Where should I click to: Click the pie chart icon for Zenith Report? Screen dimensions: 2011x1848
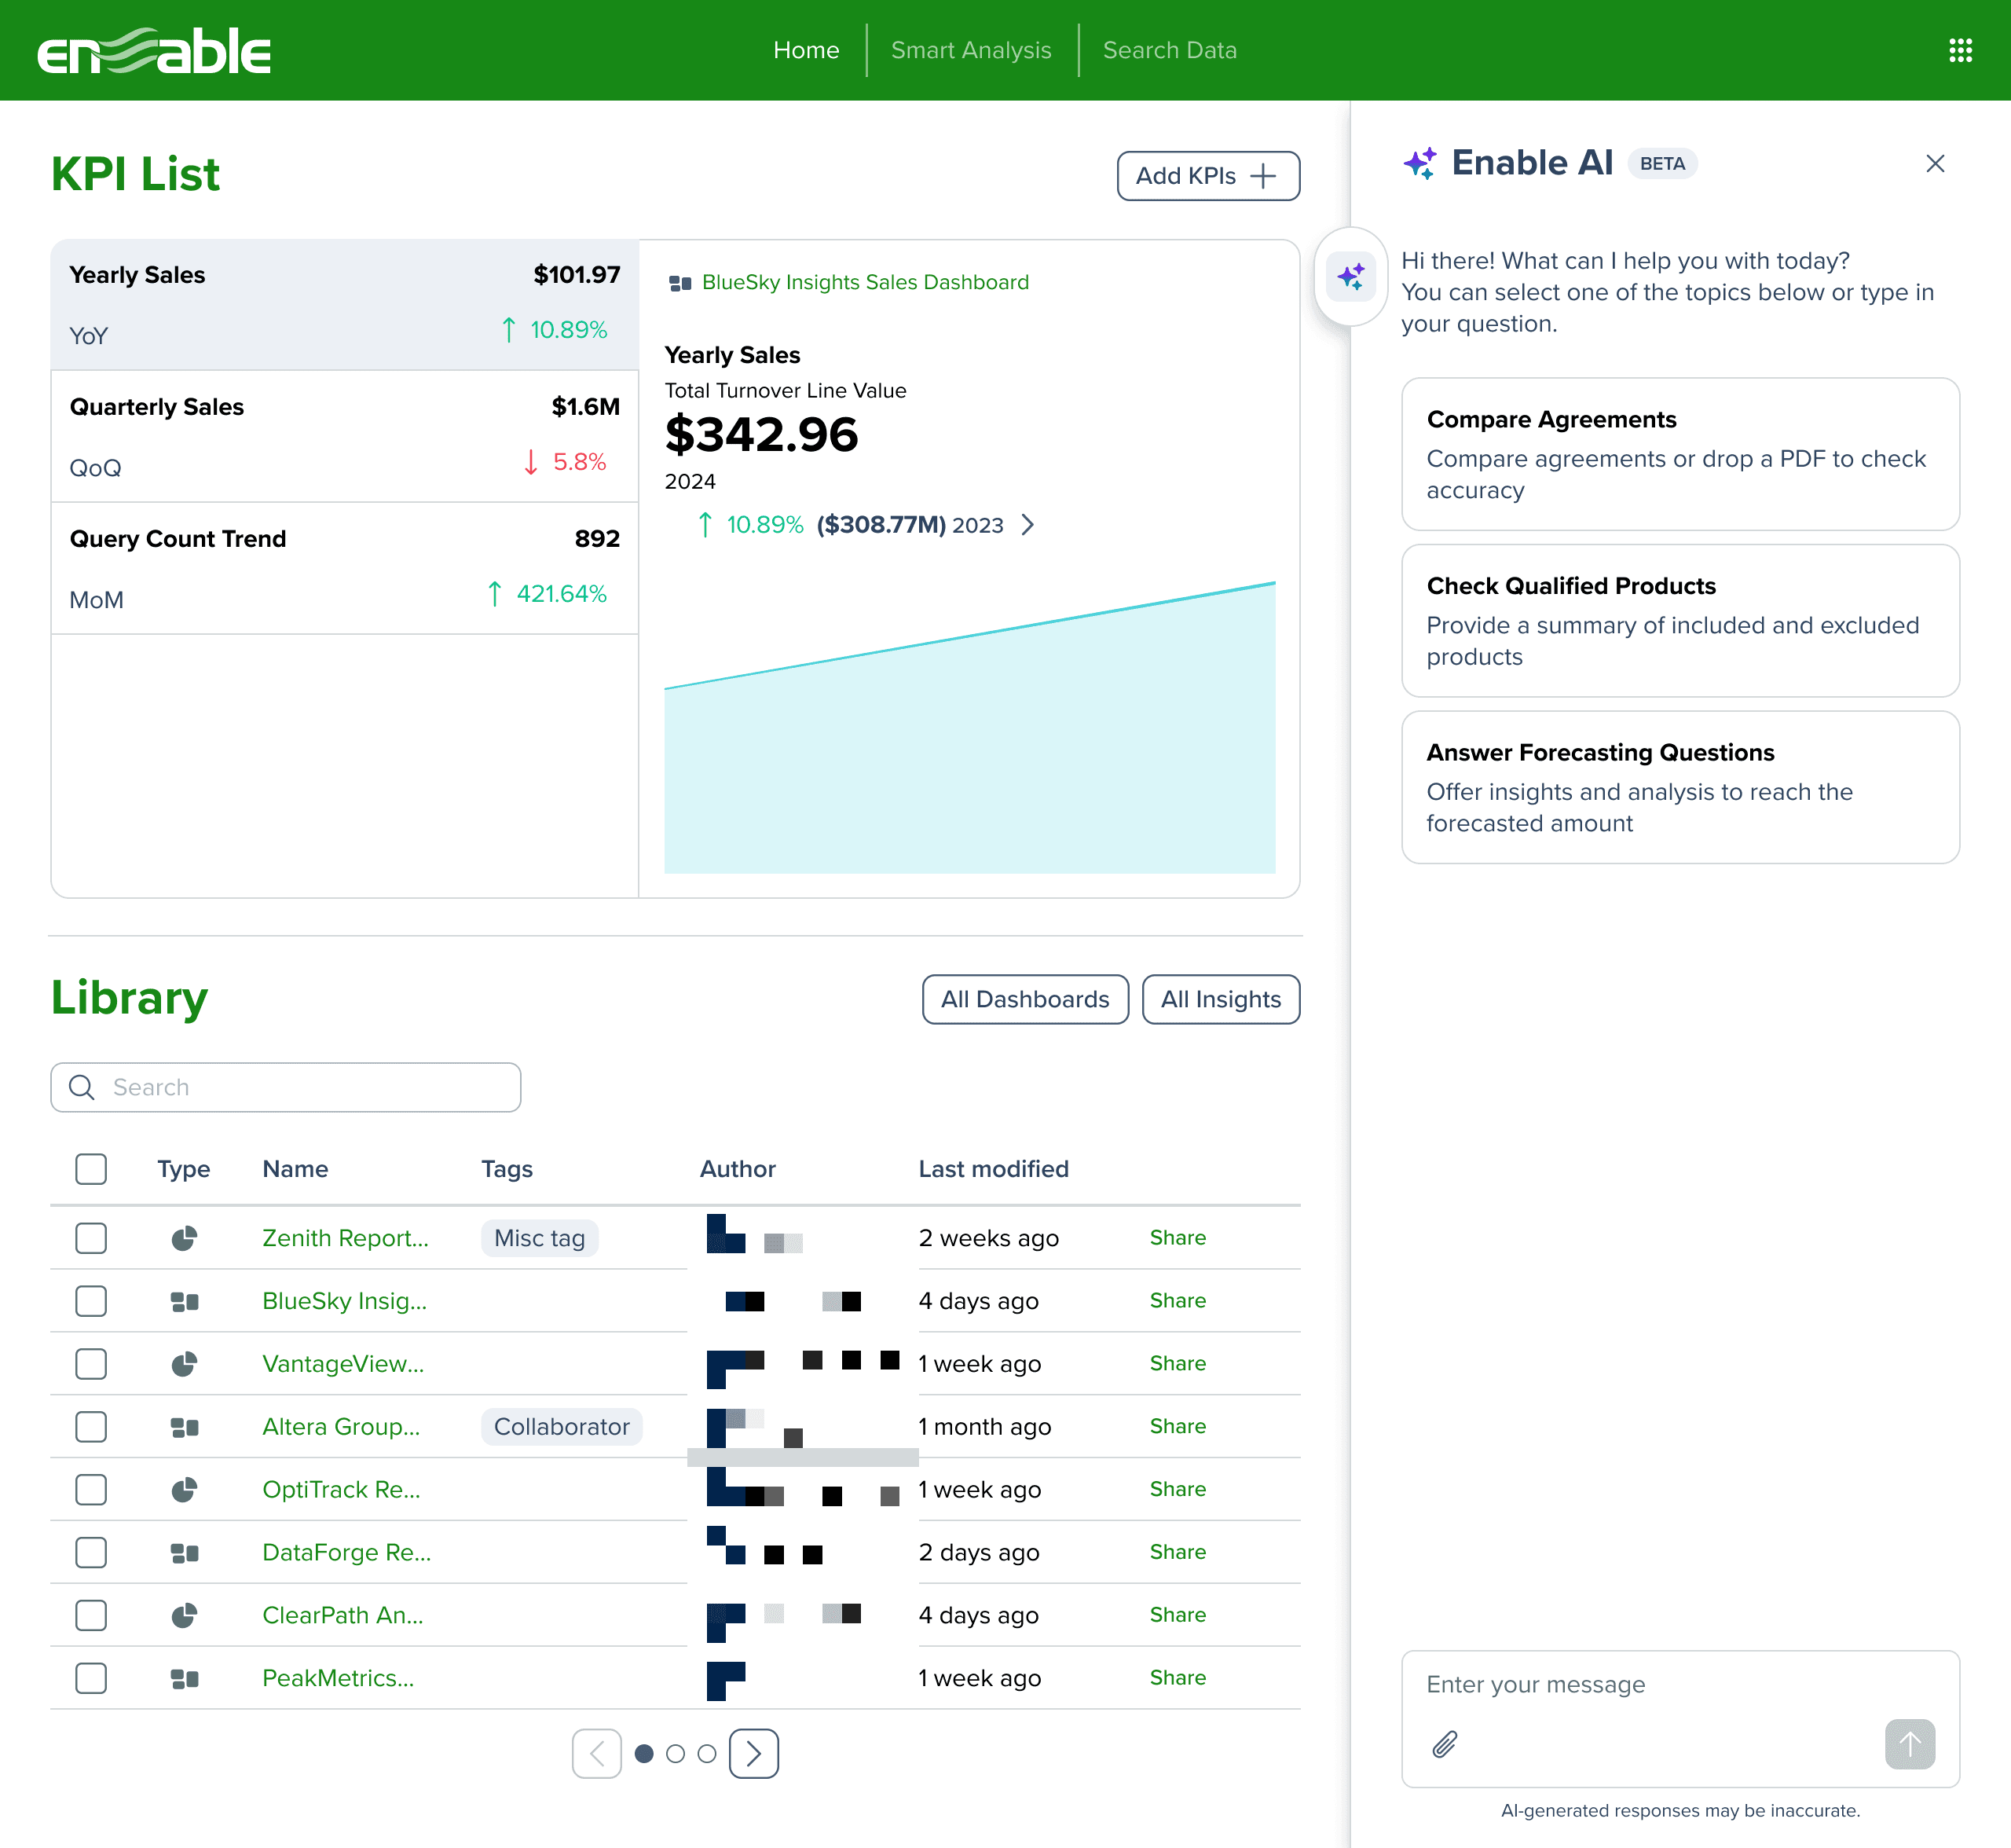184,1238
